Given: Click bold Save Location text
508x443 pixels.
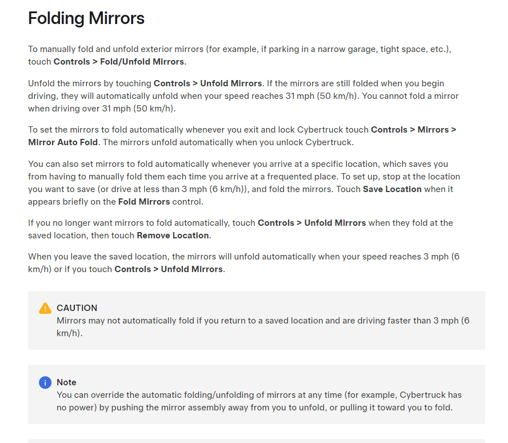Looking at the screenshot, I should 392,189.
